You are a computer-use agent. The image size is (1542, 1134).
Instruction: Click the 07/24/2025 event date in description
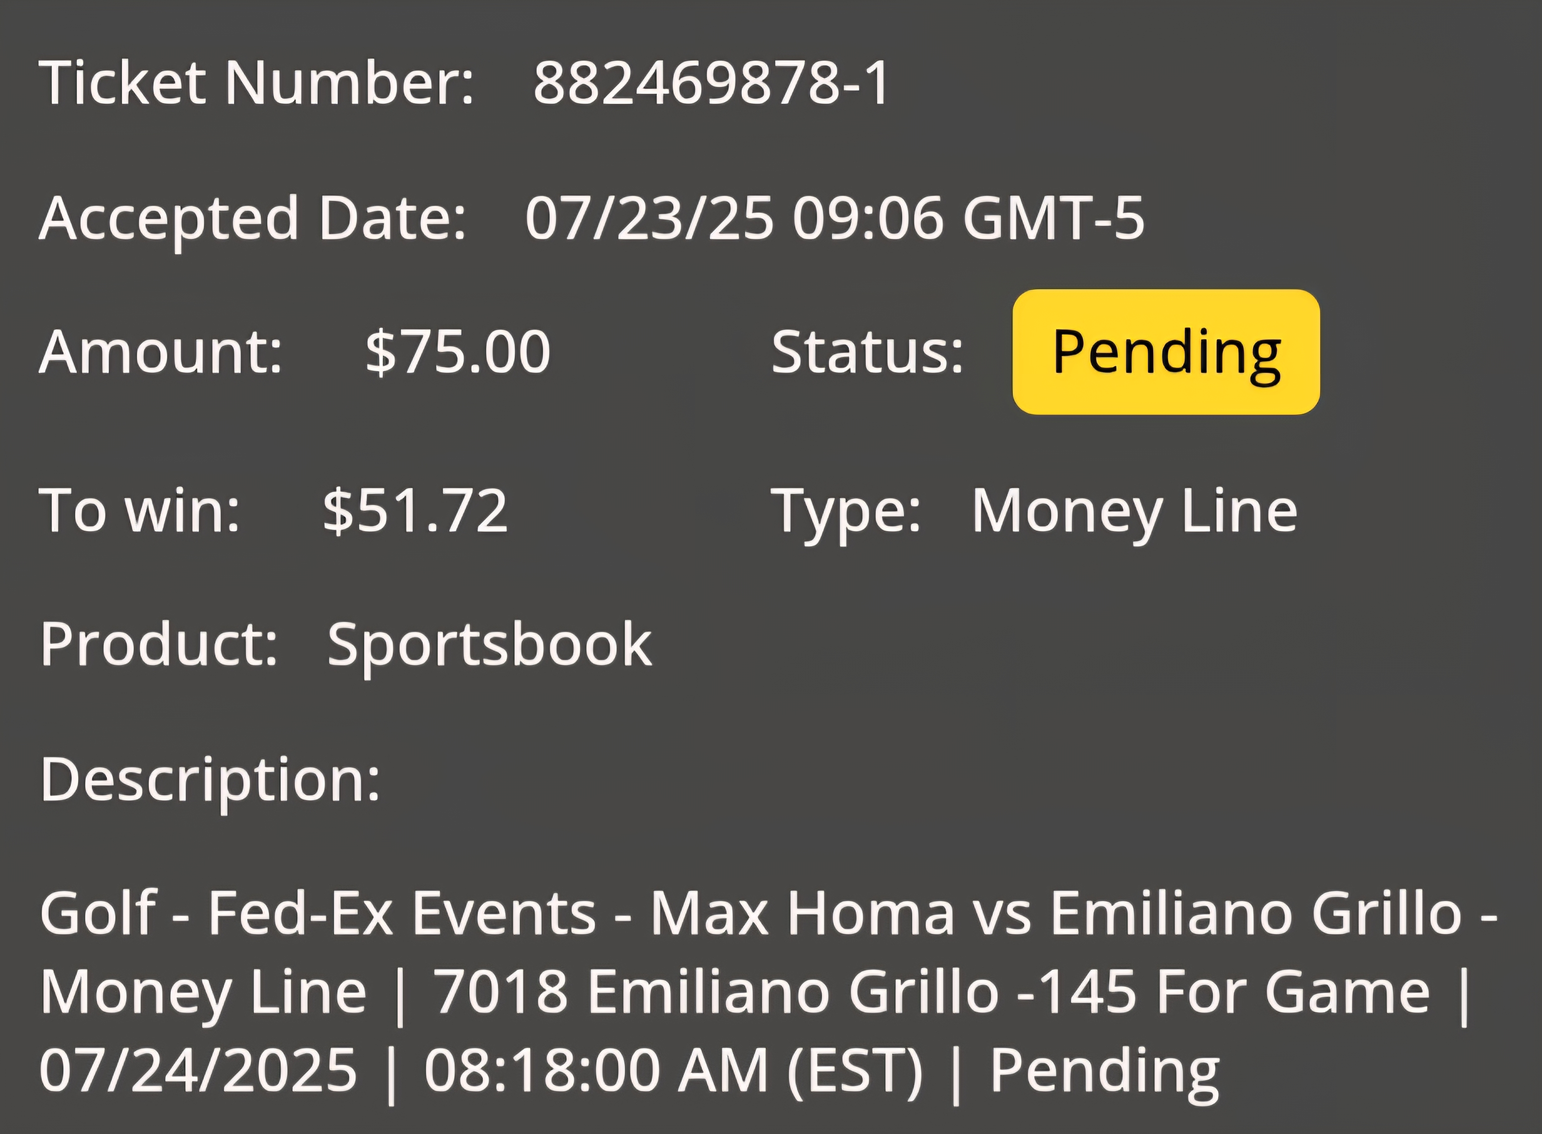198,1069
